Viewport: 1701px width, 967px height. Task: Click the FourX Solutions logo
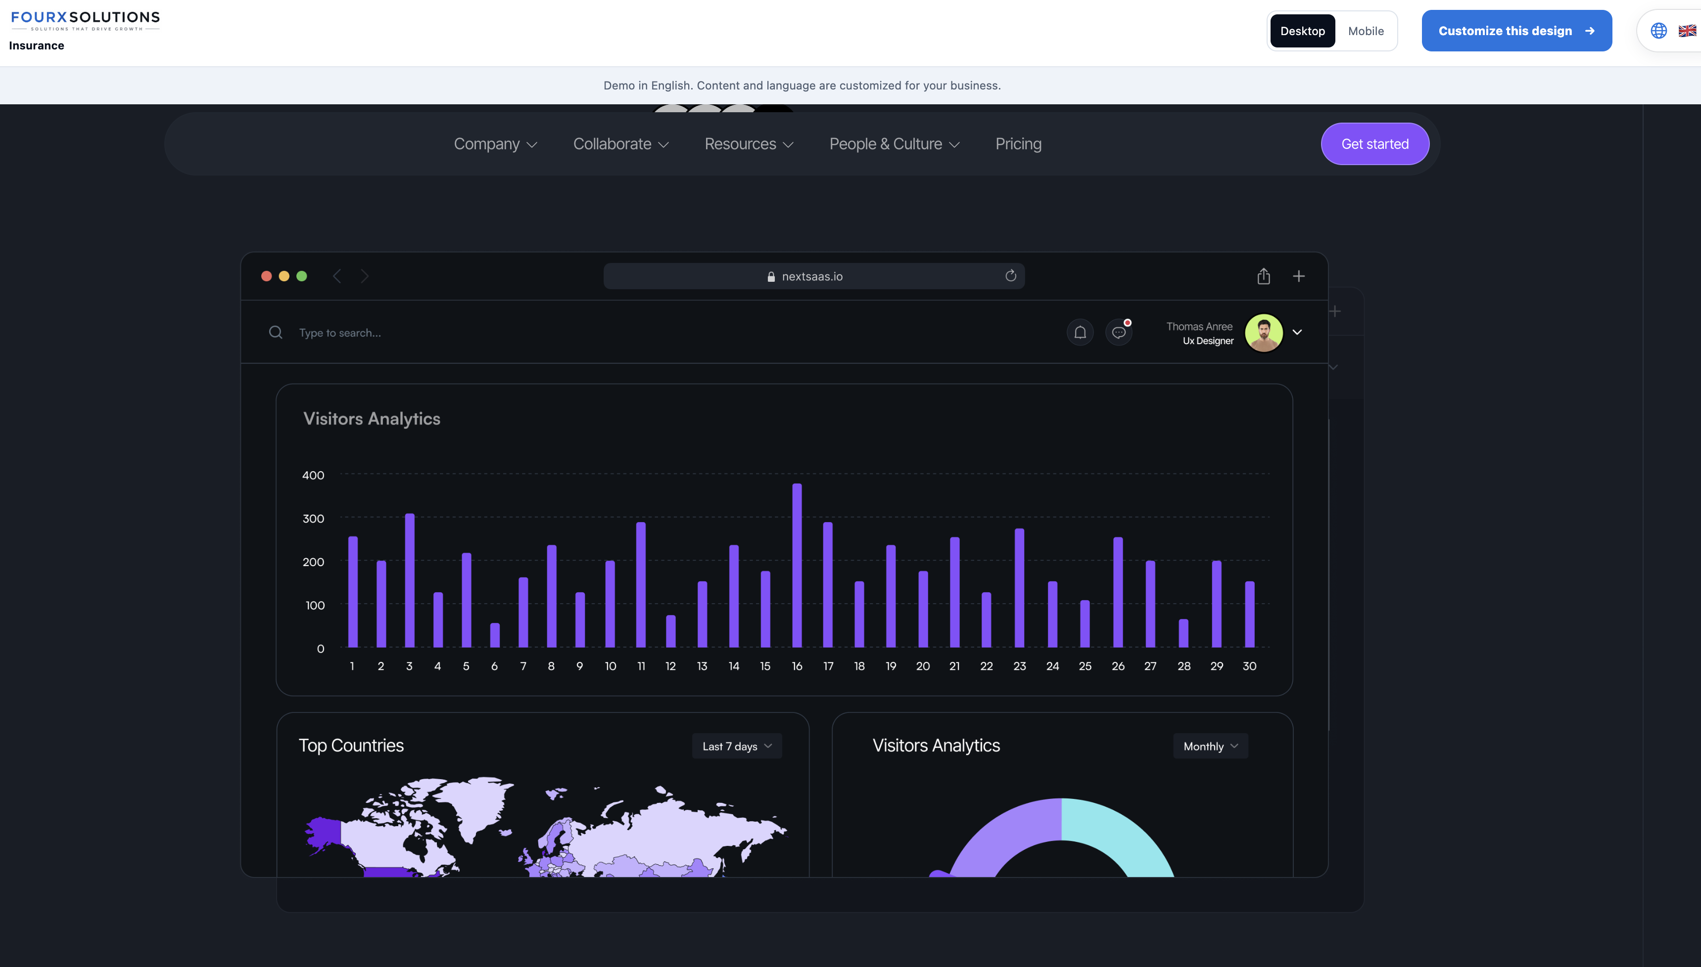pos(85,21)
